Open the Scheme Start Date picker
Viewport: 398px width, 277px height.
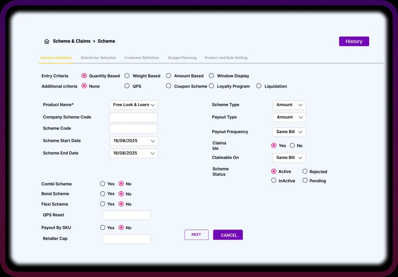tap(134, 140)
